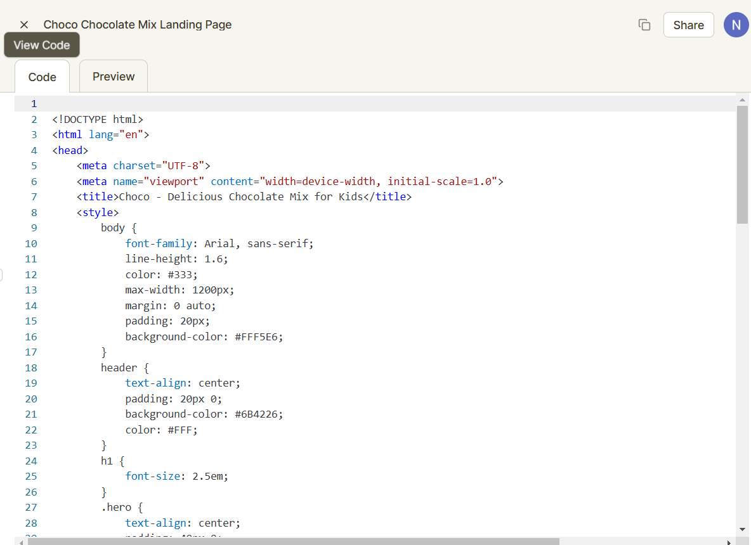751x545 pixels.
Task: Click the vertical scrollbar thumb
Action: point(742,165)
